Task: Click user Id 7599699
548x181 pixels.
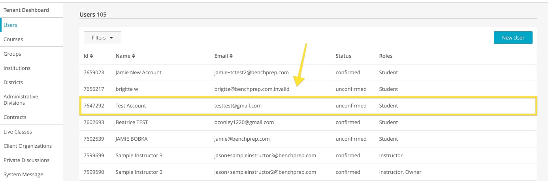Action: [x=94, y=155]
